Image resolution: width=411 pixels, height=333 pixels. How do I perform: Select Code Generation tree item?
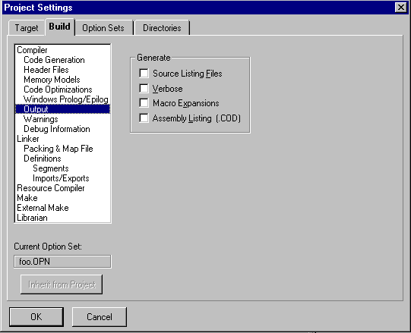point(54,60)
